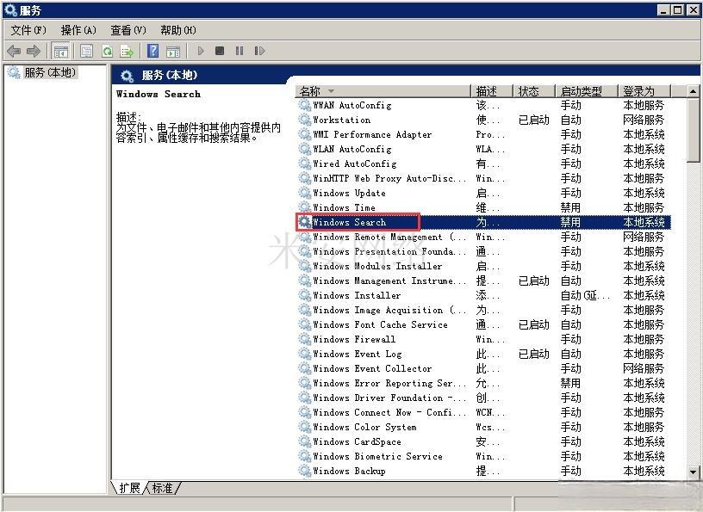Sort by the 启动类型 column header
Screen dimensions: 703x512
coord(587,91)
